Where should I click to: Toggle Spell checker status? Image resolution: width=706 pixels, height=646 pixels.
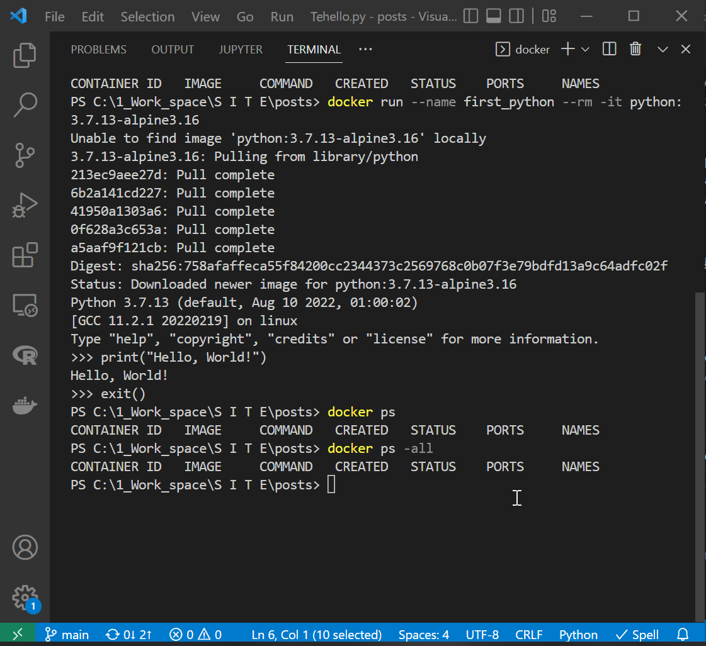click(x=637, y=634)
